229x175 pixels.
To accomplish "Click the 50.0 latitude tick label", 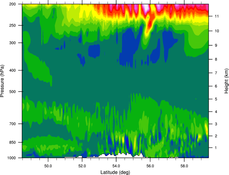I will [48, 166].
